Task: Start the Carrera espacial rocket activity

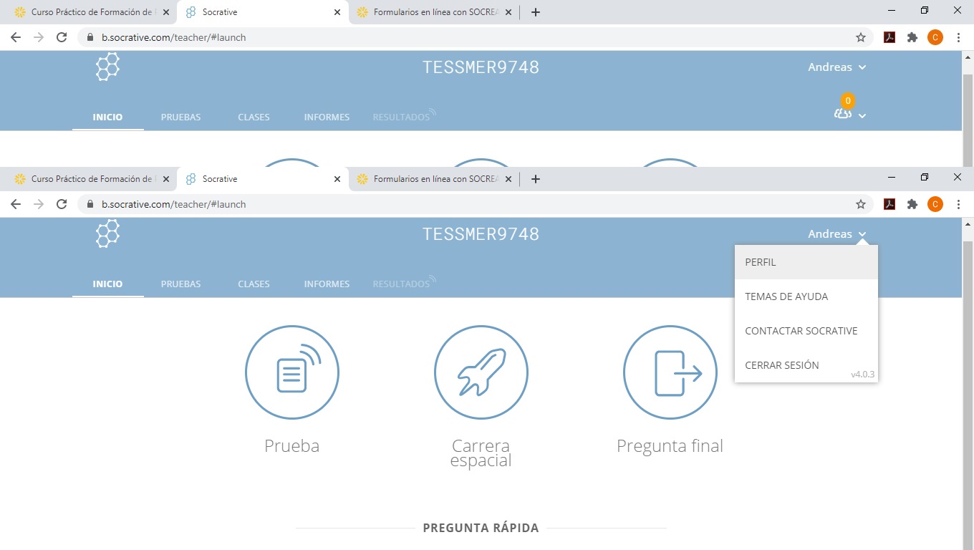Action: pyautogui.click(x=481, y=372)
